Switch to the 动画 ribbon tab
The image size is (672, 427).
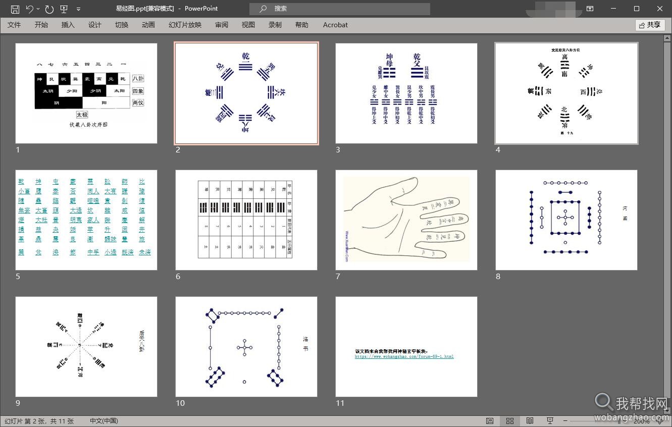[x=148, y=25]
